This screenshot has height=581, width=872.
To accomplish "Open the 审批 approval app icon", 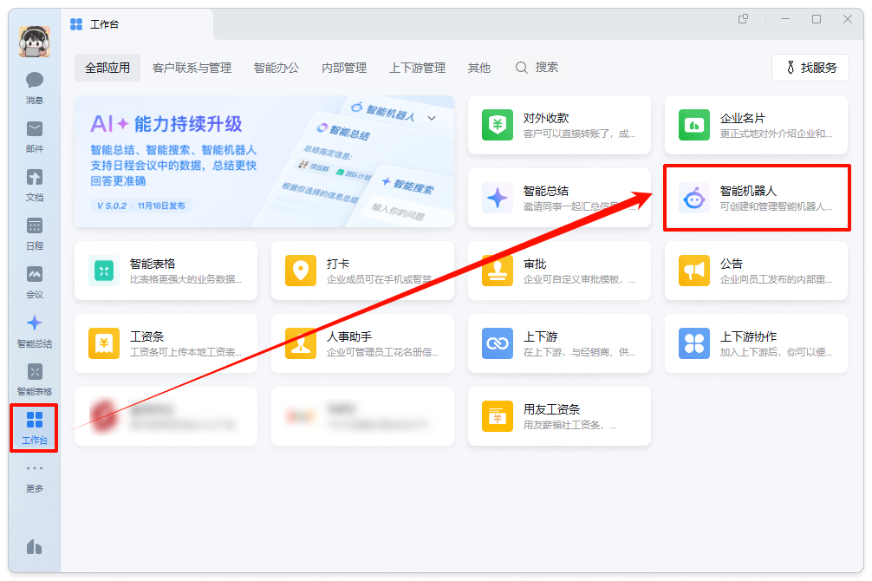I will tap(559, 270).
